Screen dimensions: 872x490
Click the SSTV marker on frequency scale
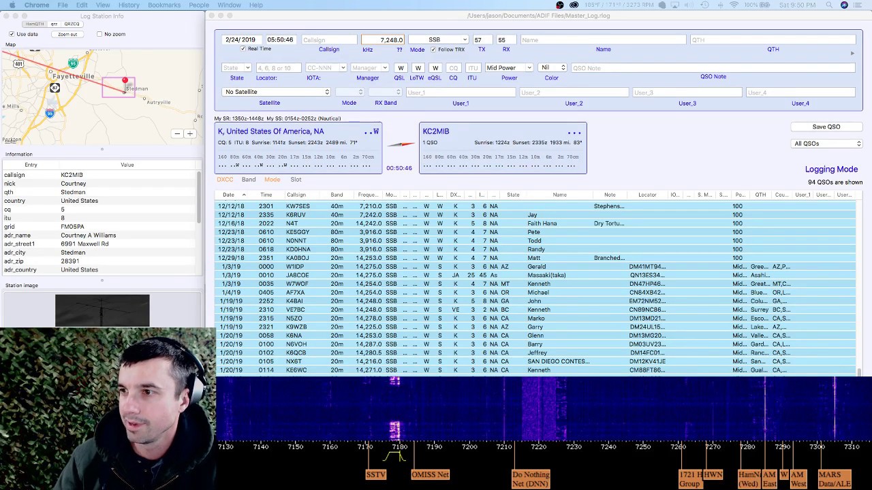coord(376,474)
